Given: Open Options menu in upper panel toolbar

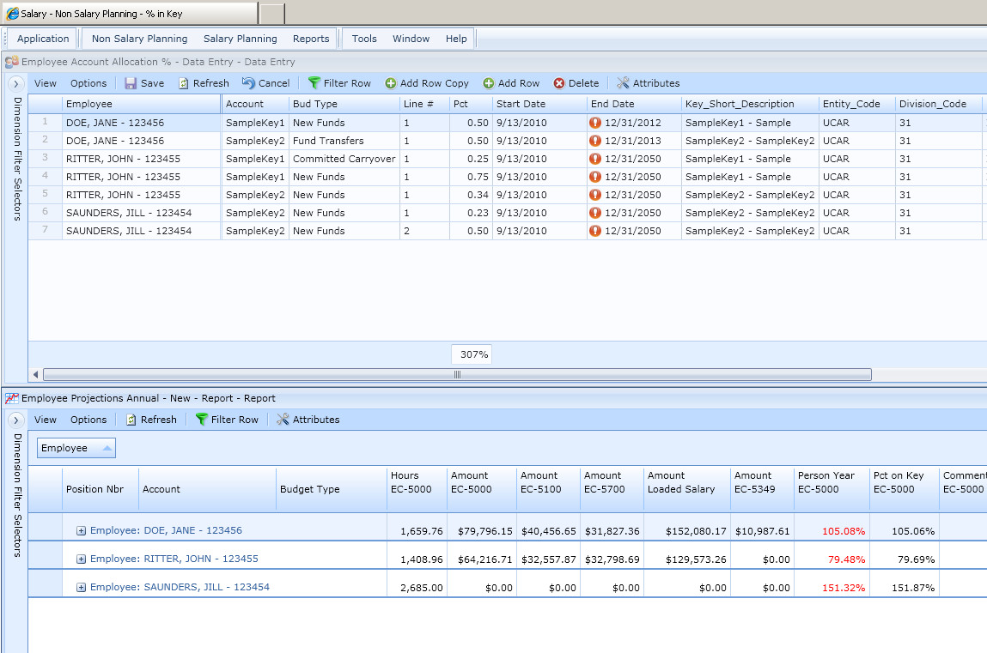Looking at the screenshot, I should click(88, 83).
